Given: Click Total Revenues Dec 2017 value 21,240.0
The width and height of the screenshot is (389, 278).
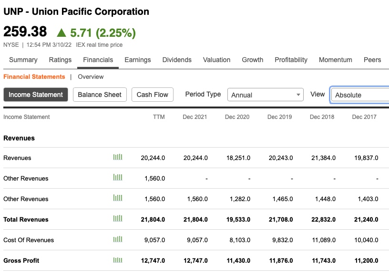Looking at the screenshot, I should pos(366,220).
